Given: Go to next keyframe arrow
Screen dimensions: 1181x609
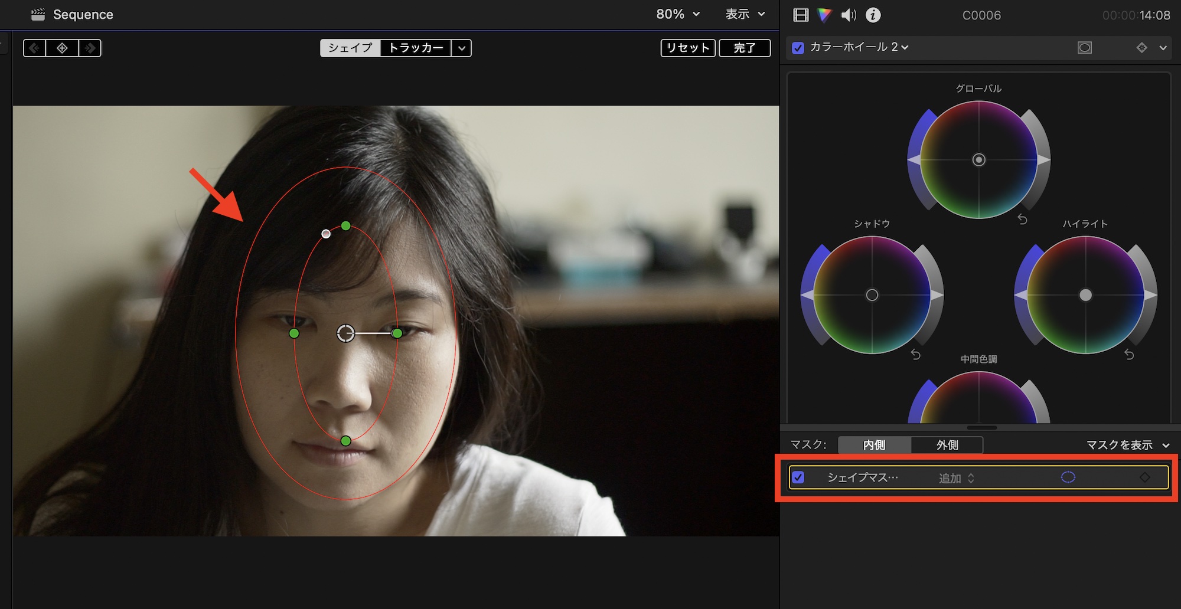Looking at the screenshot, I should 90,48.
